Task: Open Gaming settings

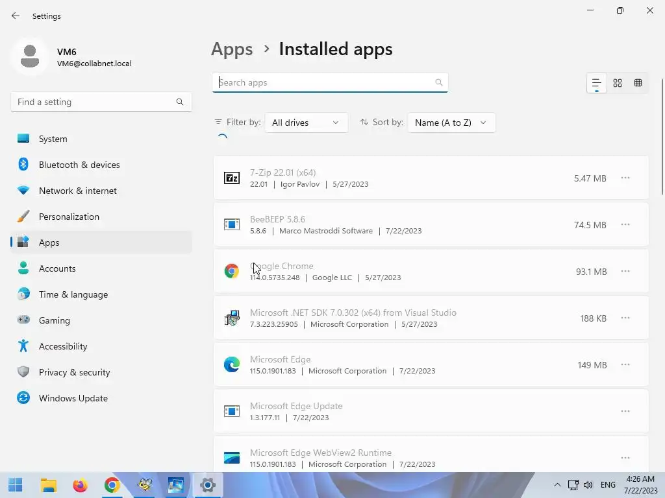Action: tap(101, 320)
